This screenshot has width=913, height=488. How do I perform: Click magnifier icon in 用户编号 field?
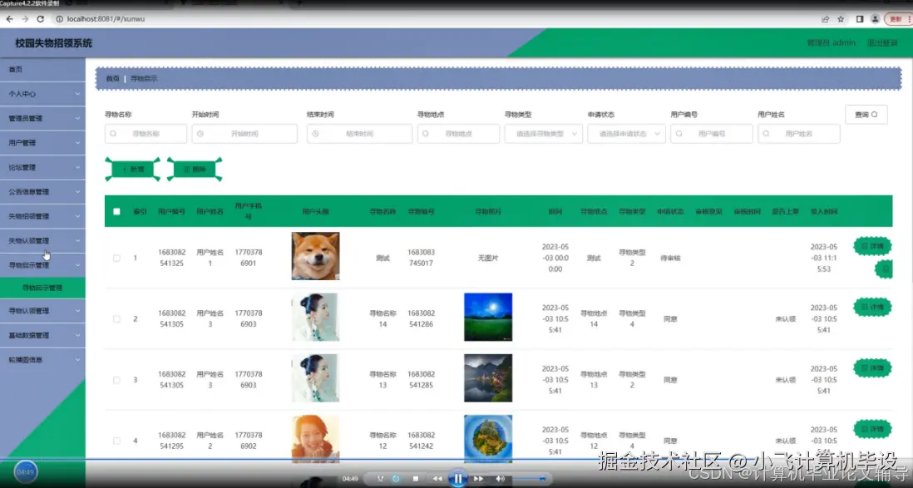[679, 133]
